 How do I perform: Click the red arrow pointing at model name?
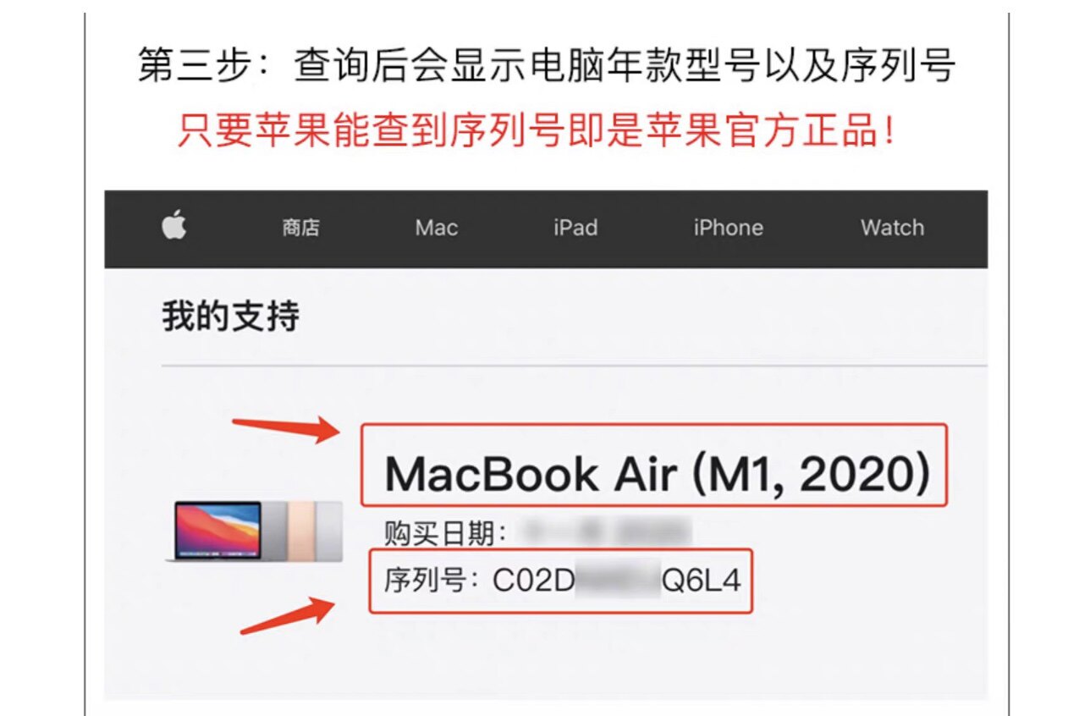(286, 429)
